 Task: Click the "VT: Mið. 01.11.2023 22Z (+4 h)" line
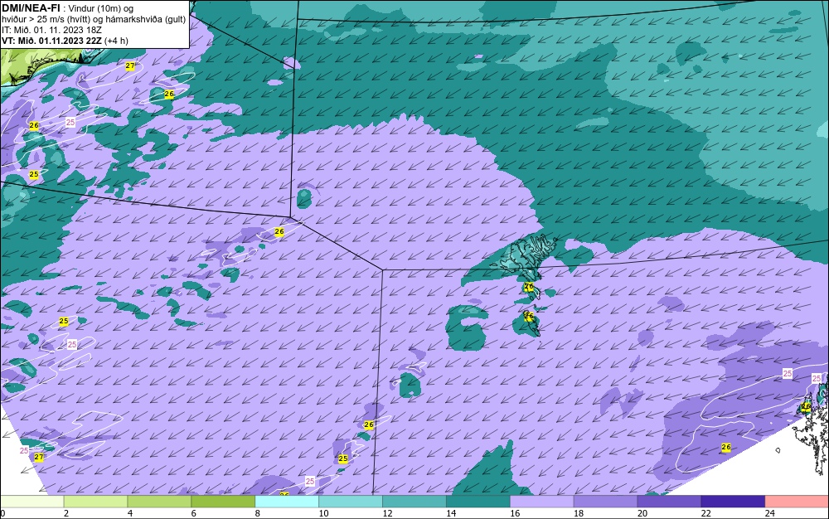pos(65,41)
